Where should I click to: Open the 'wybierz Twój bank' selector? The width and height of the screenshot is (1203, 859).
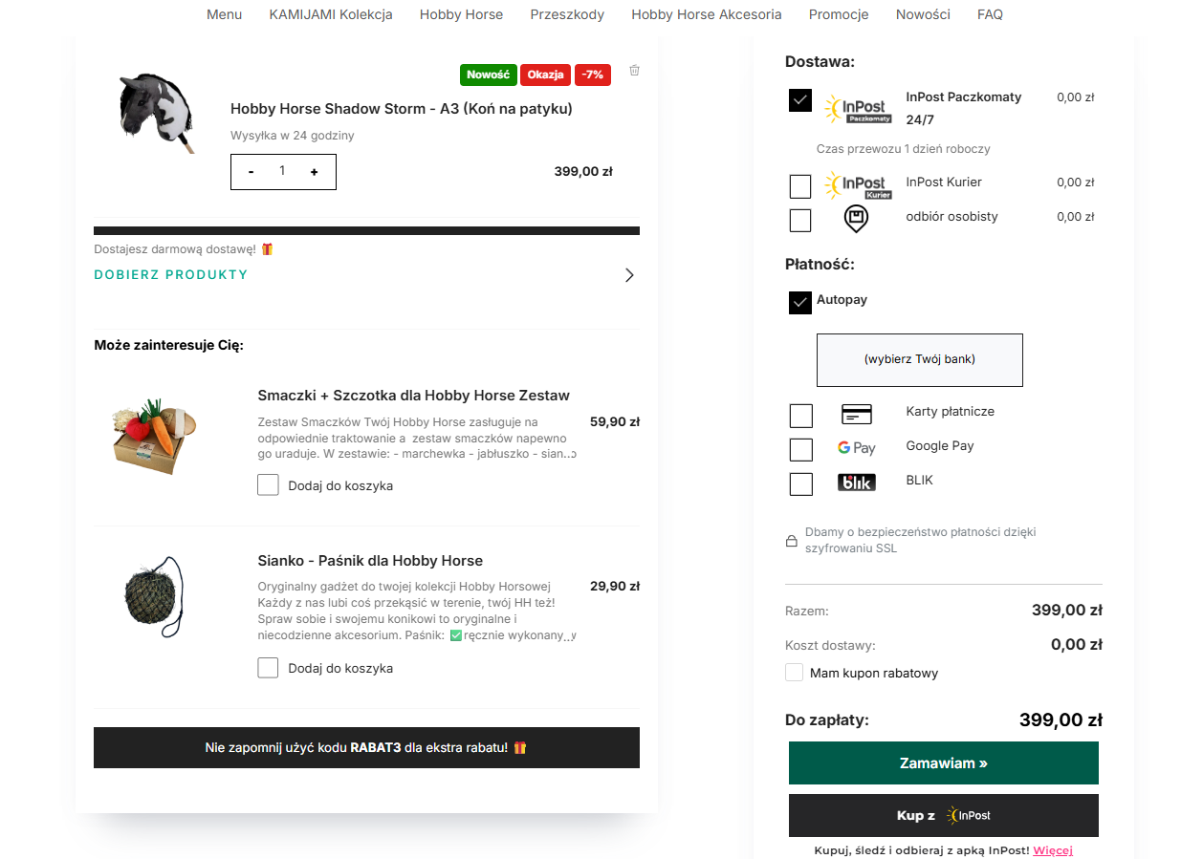[x=919, y=359]
